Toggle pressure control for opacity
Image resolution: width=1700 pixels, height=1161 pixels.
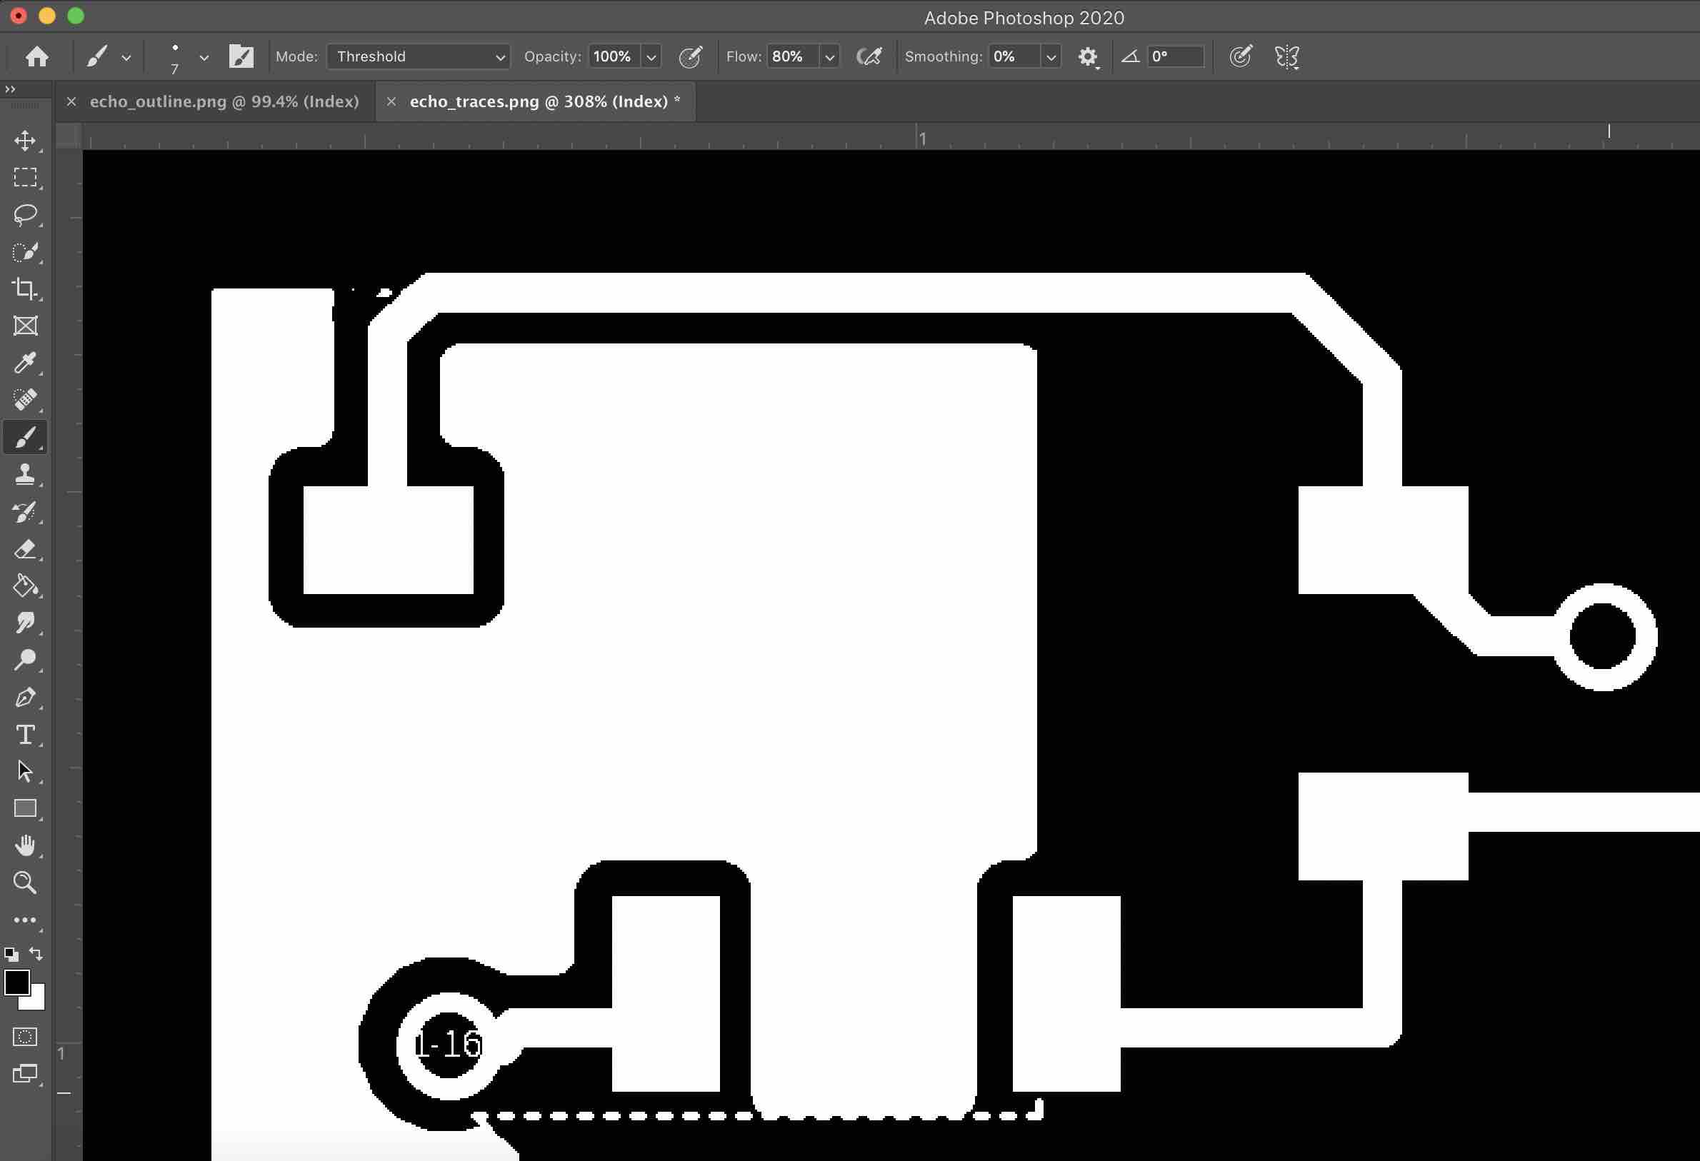[x=690, y=56]
